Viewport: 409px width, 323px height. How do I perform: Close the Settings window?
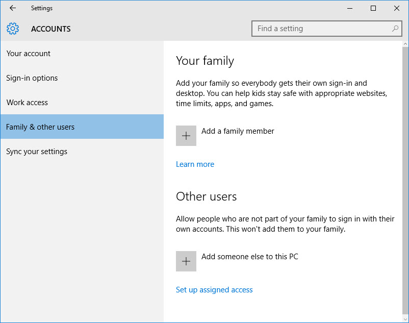point(396,8)
